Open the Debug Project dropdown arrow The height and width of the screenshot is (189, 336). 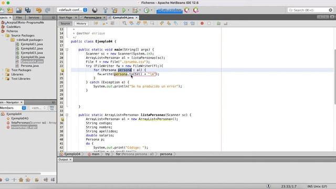tap(140, 10)
